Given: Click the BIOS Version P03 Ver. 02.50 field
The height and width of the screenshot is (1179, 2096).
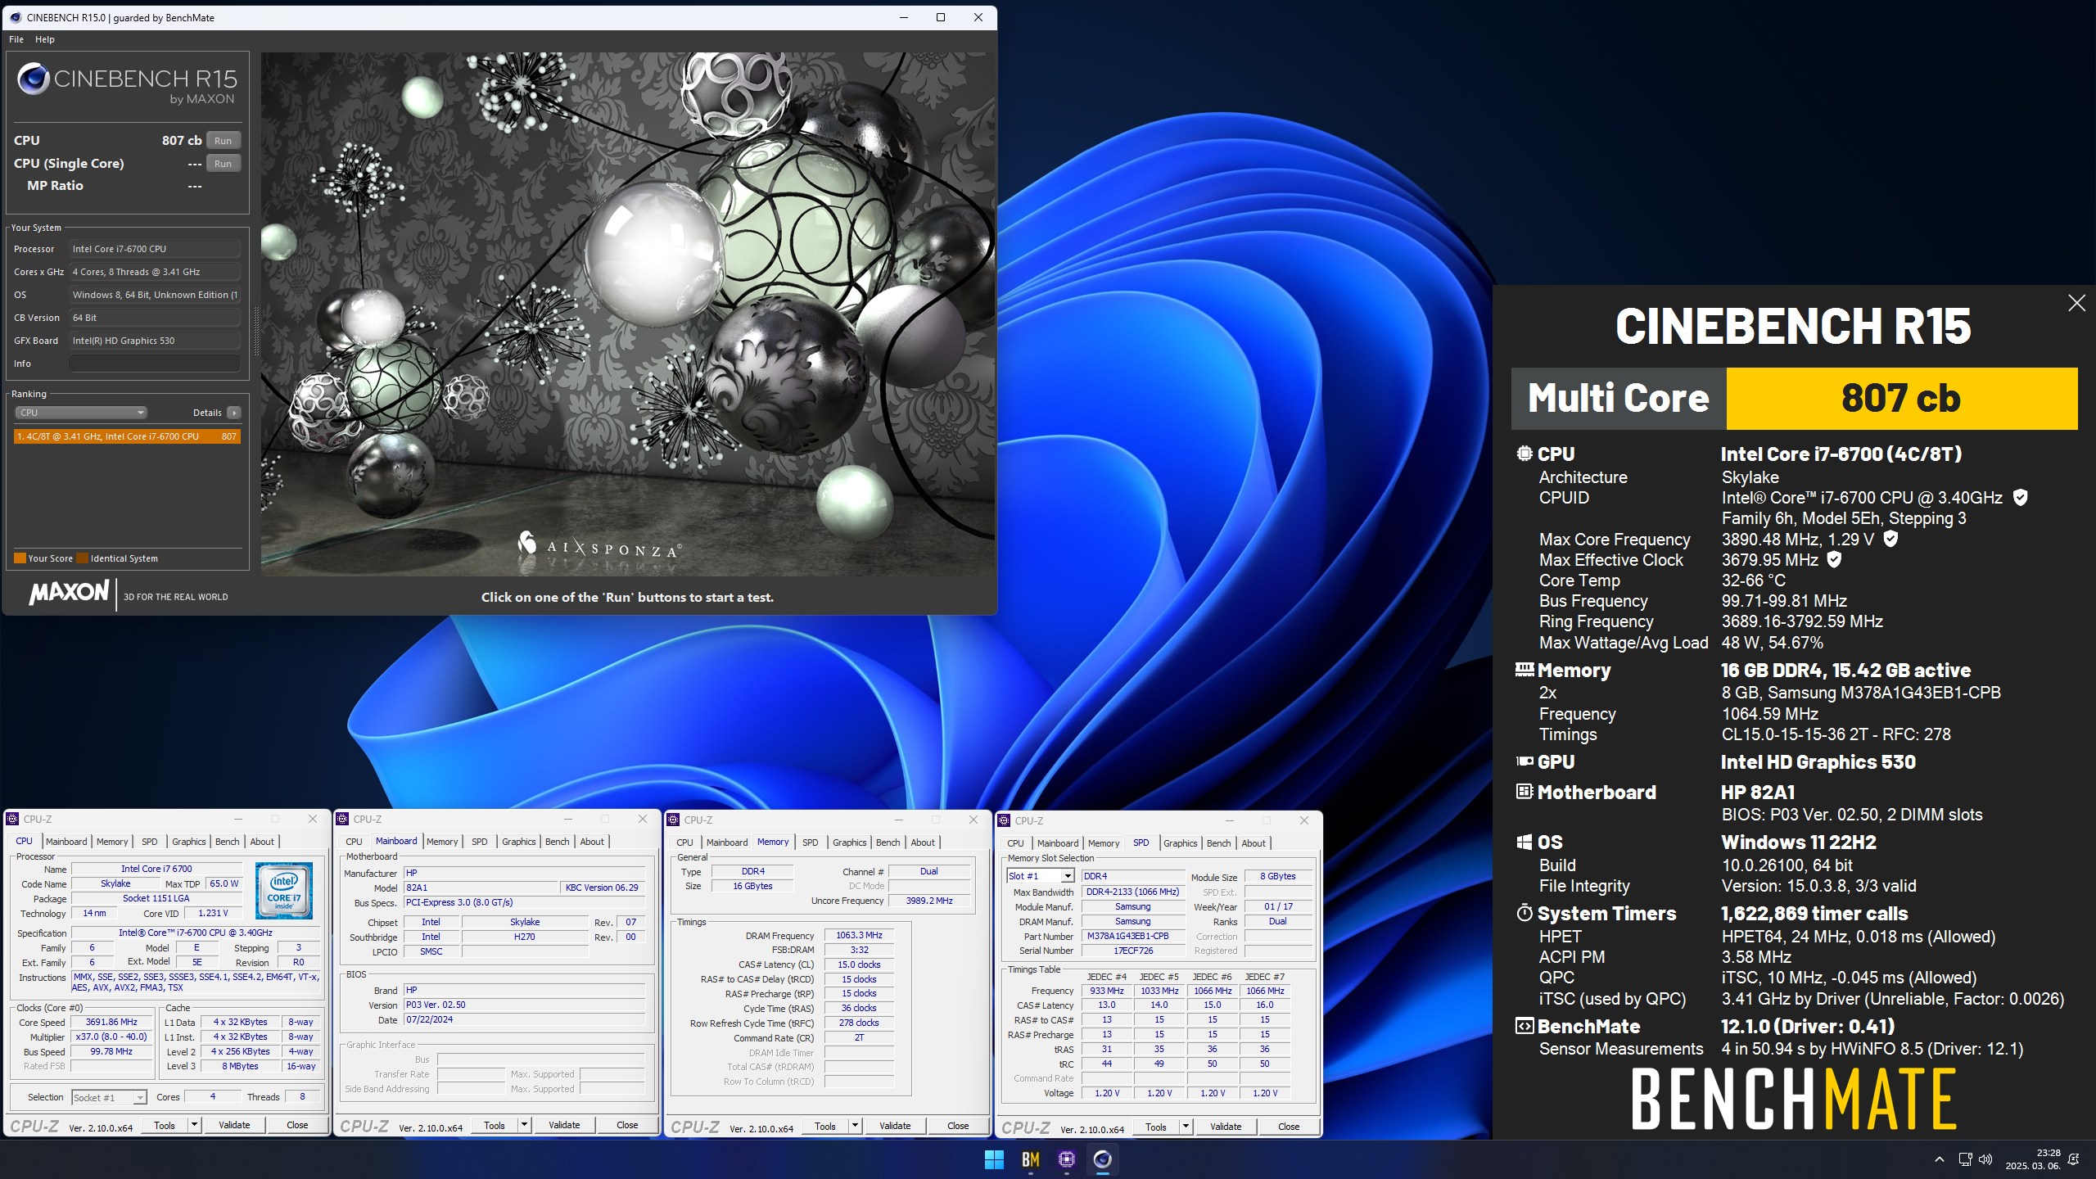Looking at the screenshot, I should tap(525, 1005).
